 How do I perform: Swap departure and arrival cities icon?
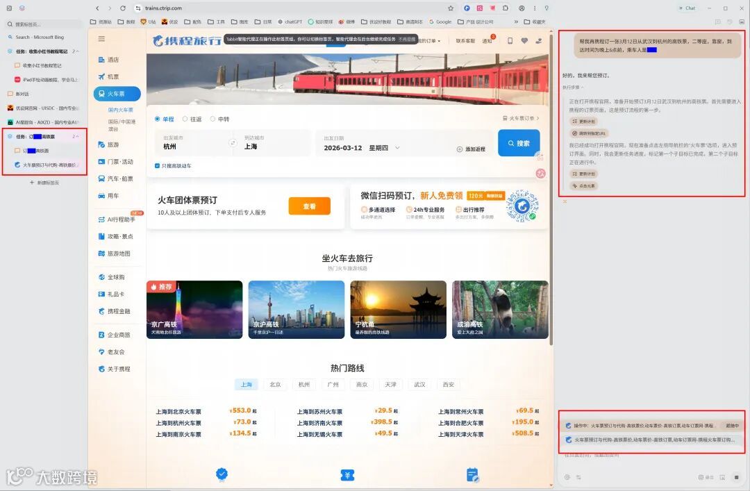point(233,143)
